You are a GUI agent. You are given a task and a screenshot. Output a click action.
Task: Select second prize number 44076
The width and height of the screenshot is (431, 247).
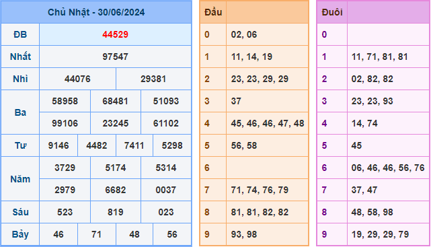coord(77,79)
